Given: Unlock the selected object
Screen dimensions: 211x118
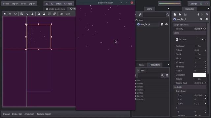Looking at the screenshot, I should [44, 14].
